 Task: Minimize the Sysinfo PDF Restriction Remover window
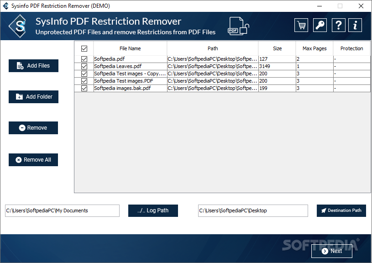pos(320,6)
